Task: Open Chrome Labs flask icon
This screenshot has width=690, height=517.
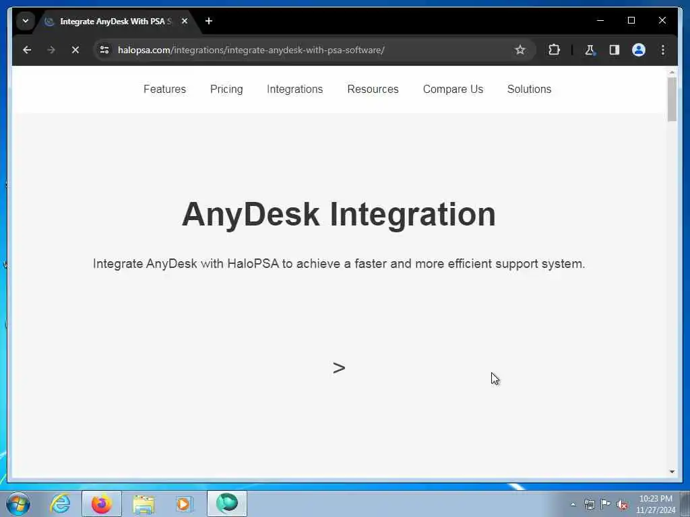Action: (x=590, y=50)
